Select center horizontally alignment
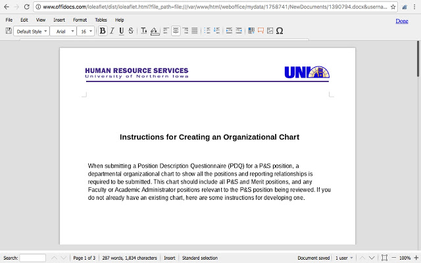This screenshot has width=421, height=263. tap(176, 31)
